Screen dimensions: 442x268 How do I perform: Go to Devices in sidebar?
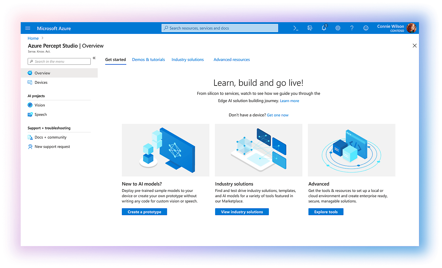click(41, 82)
